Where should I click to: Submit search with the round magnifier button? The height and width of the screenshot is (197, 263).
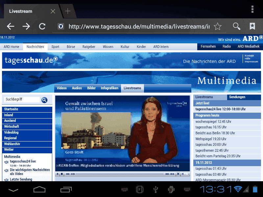[44, 100]
